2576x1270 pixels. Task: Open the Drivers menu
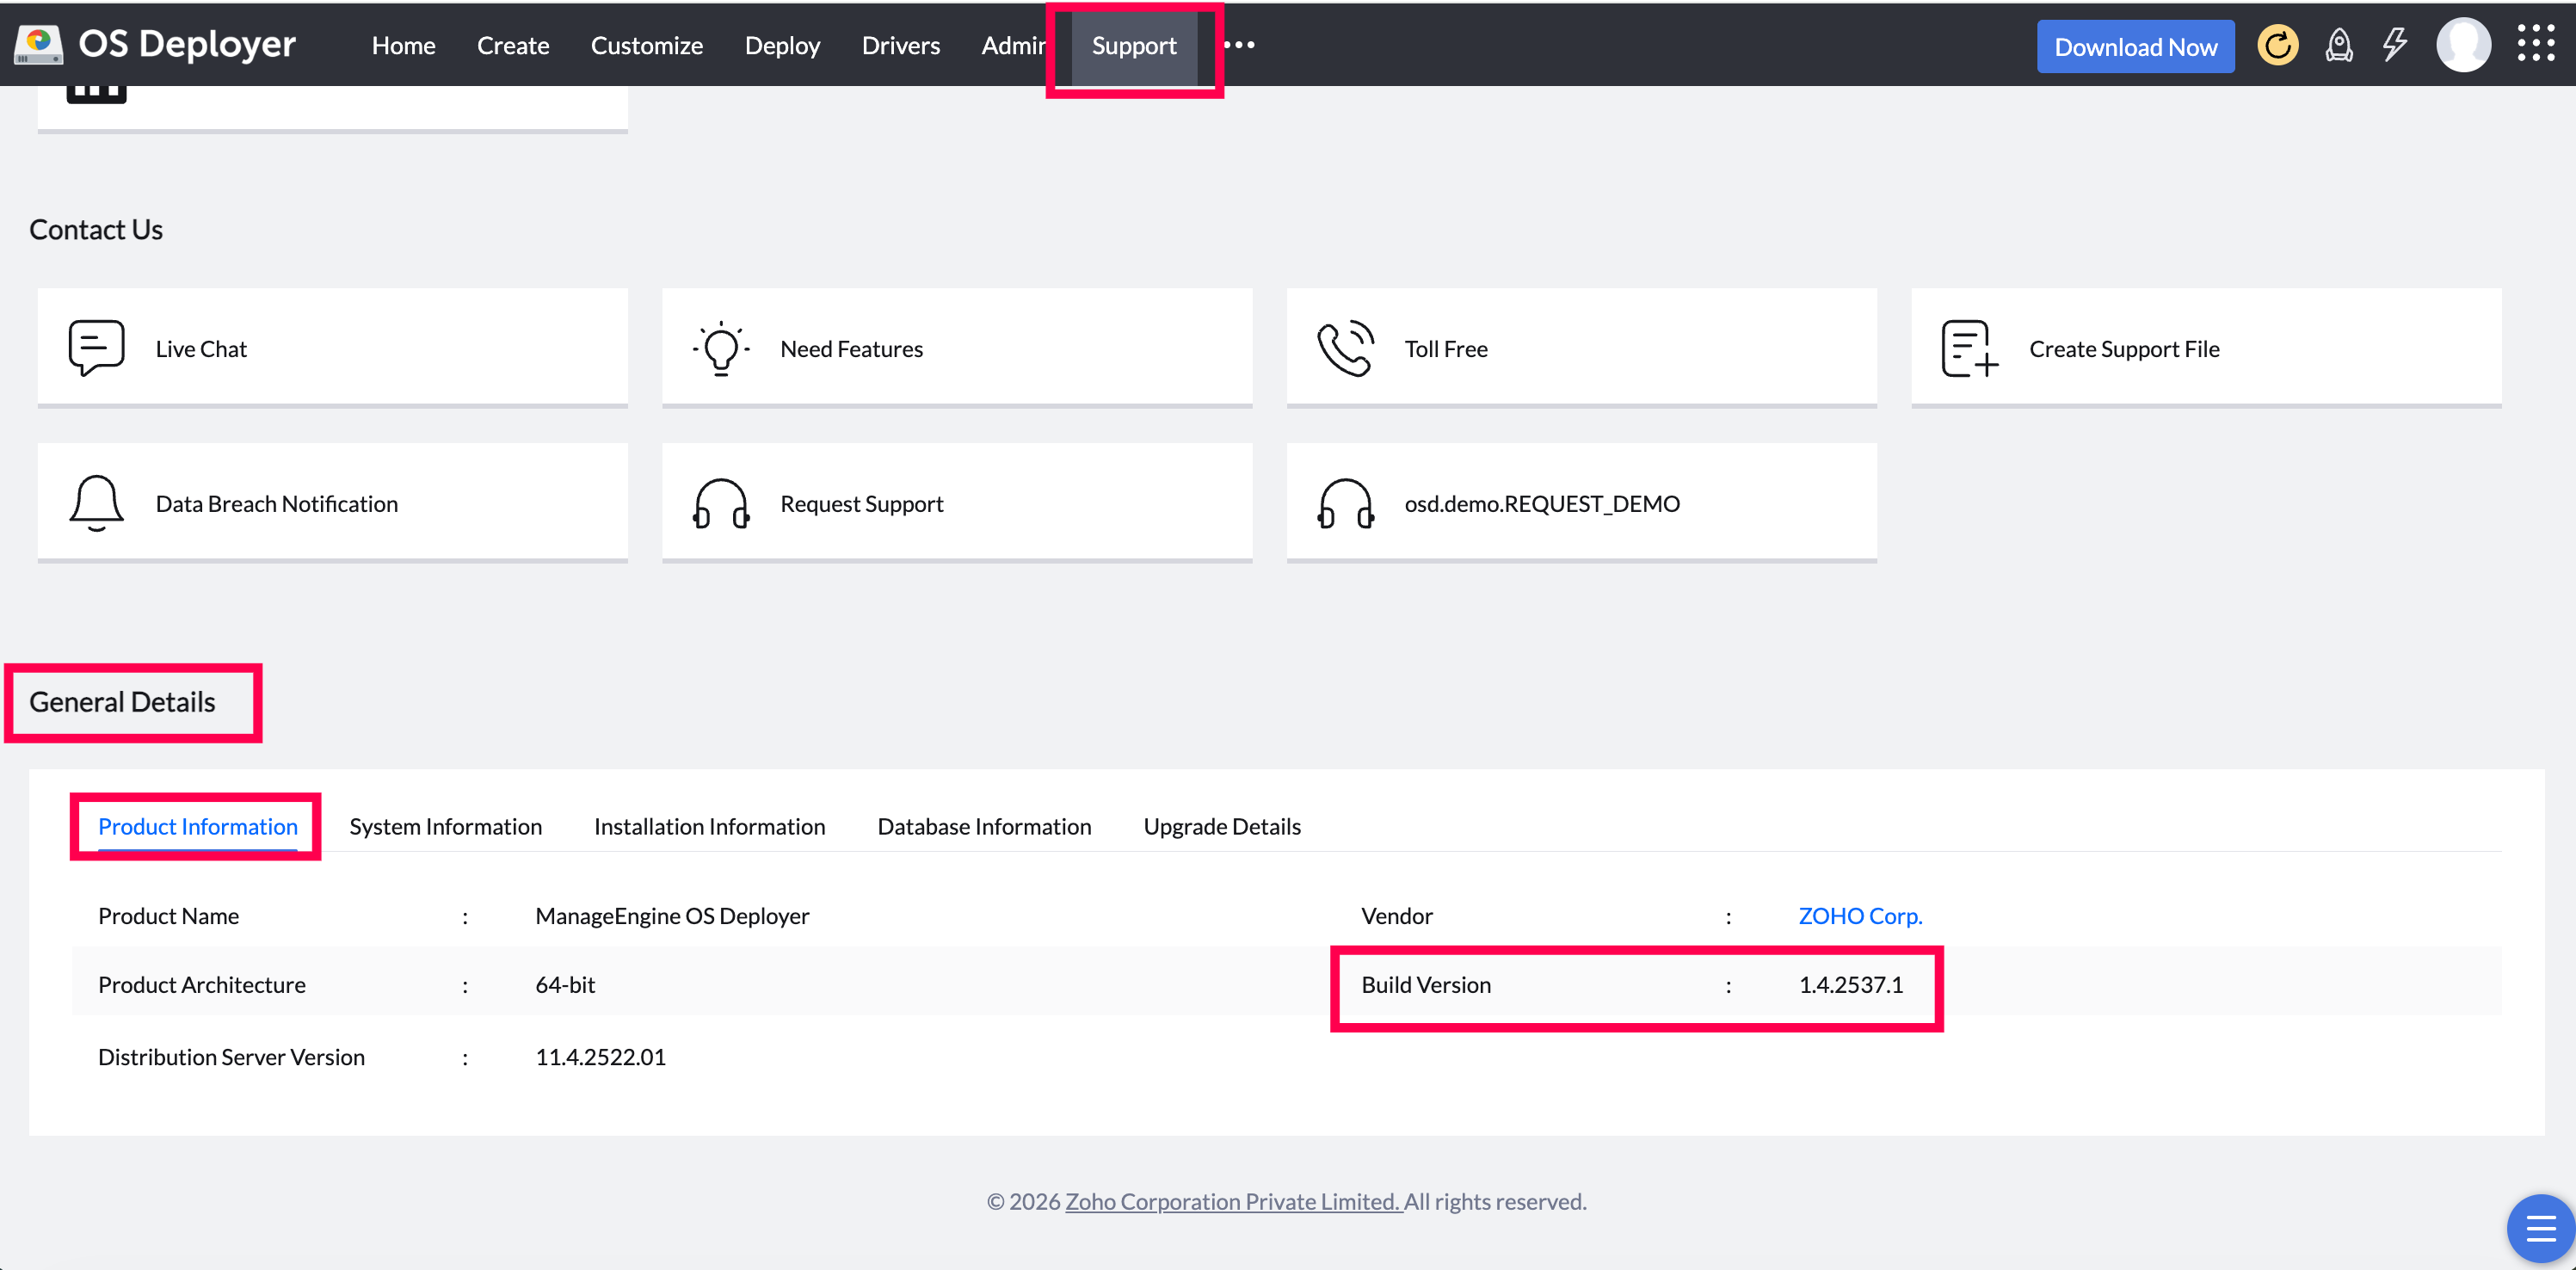pyautogui.click(x=900, y=46)
